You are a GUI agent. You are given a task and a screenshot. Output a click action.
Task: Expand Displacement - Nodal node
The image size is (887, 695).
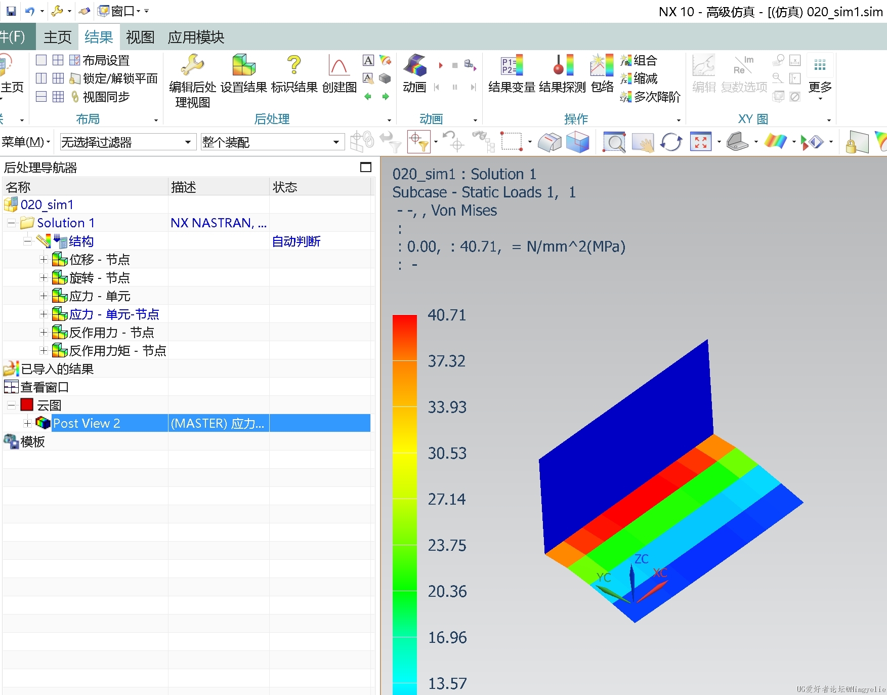tap(44, 260)
